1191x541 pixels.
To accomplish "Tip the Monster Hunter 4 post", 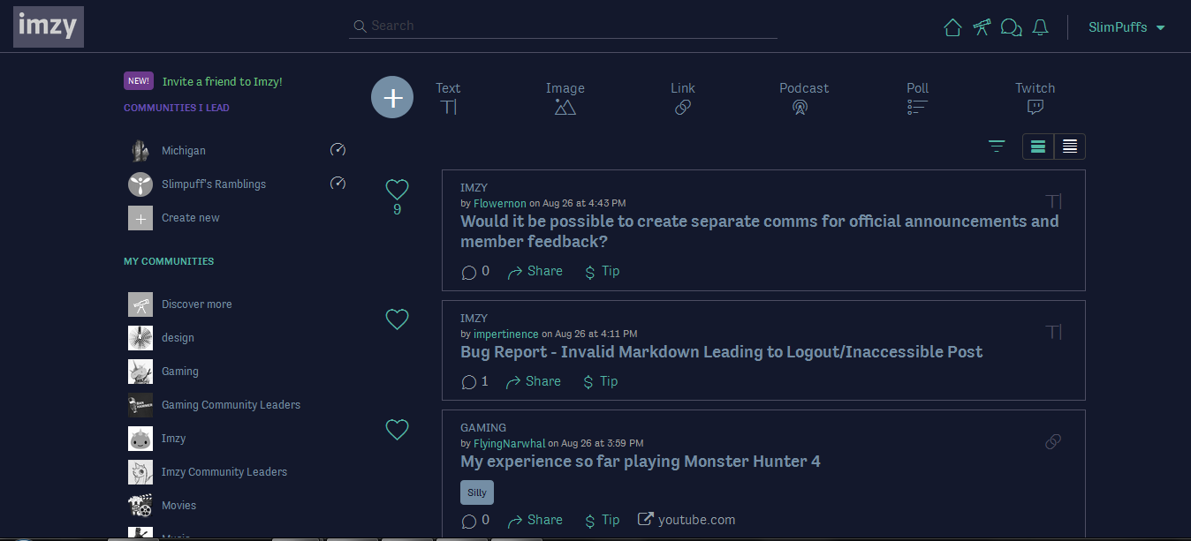I will (603, 521).
